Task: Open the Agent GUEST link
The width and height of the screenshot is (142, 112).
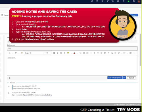Action: pyautogui.click(x=28, y=95)
